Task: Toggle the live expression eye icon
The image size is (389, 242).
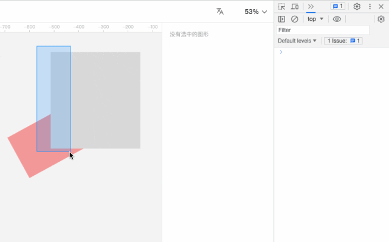Action: pos(337,19)
